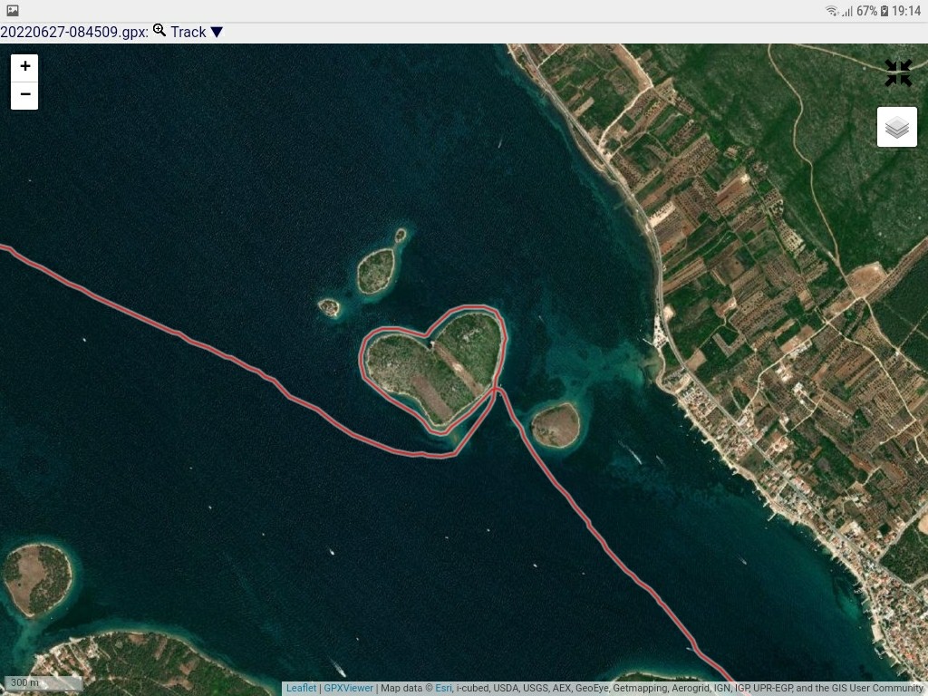928x696 pixels.
Task: Tap the cellular signal strength icon
Action: [x=846, y=11]
